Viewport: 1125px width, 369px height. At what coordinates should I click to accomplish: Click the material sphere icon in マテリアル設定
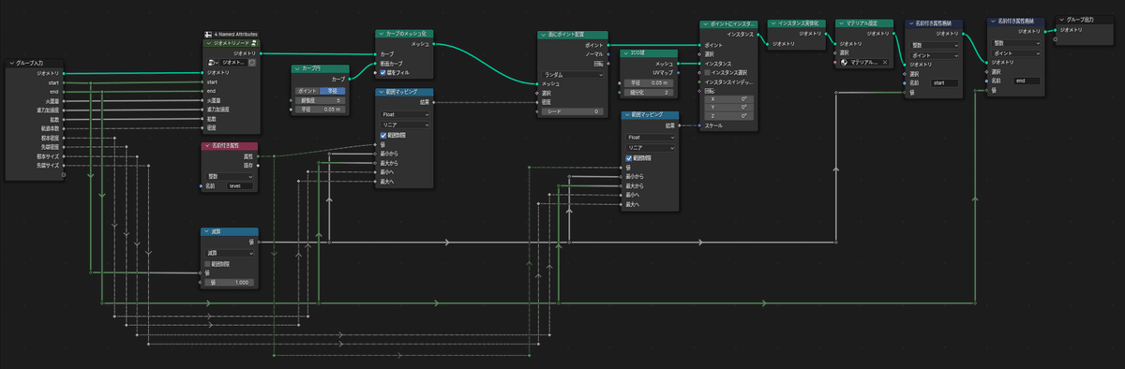point(845,62)
